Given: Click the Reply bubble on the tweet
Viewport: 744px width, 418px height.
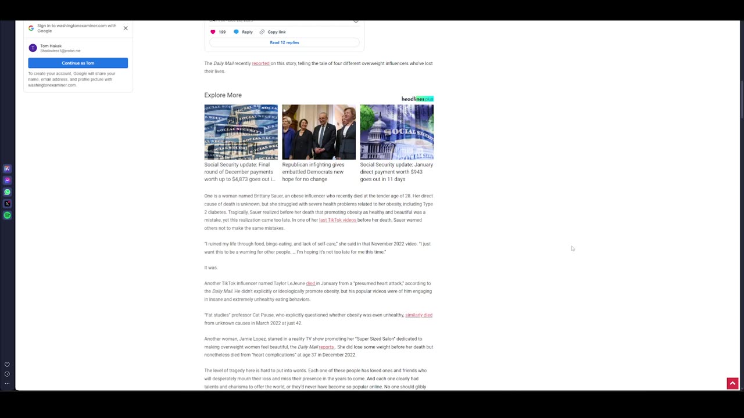Looking at the screenshot, I should click(x=244, y=32).
